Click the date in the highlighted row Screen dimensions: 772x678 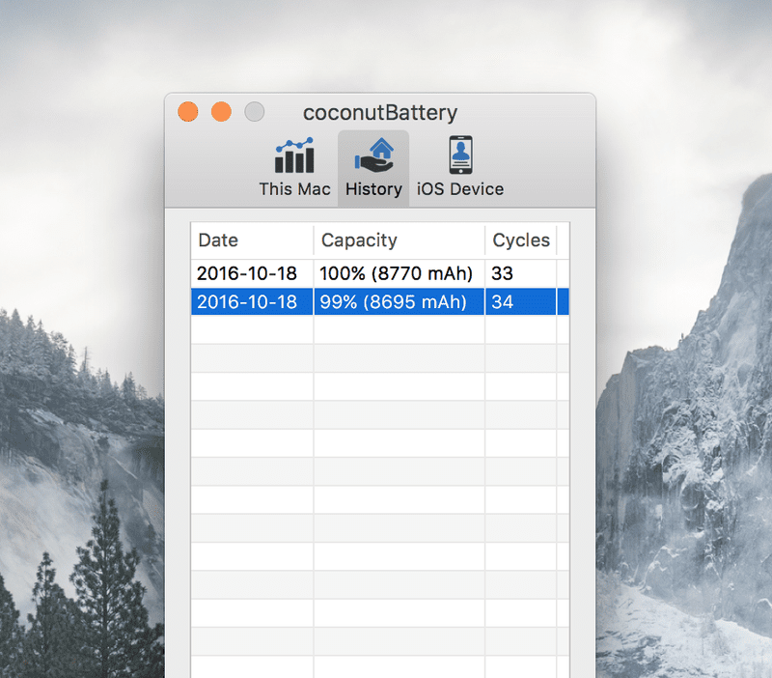(247, 302)
